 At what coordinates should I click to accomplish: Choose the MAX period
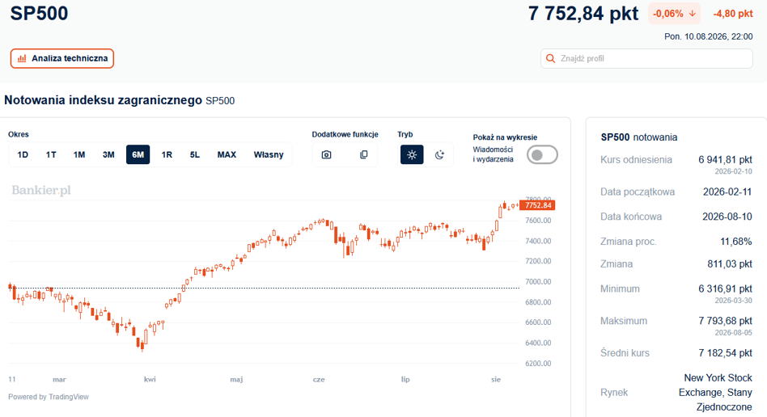[227, 154]
